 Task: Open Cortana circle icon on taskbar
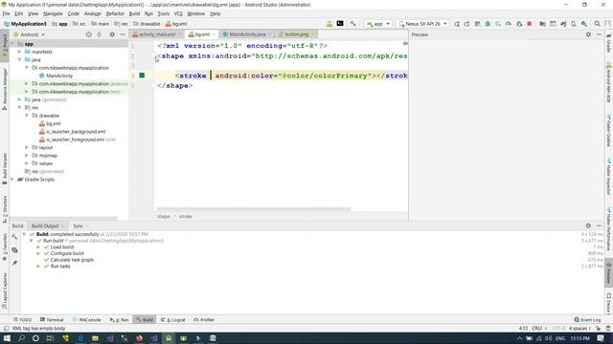[x=35, y=338]
